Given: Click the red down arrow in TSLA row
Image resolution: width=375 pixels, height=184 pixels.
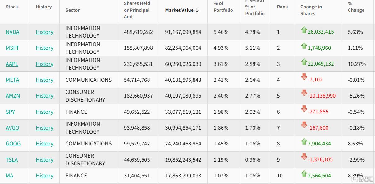Looking at the screenshot, I should 304,157.
